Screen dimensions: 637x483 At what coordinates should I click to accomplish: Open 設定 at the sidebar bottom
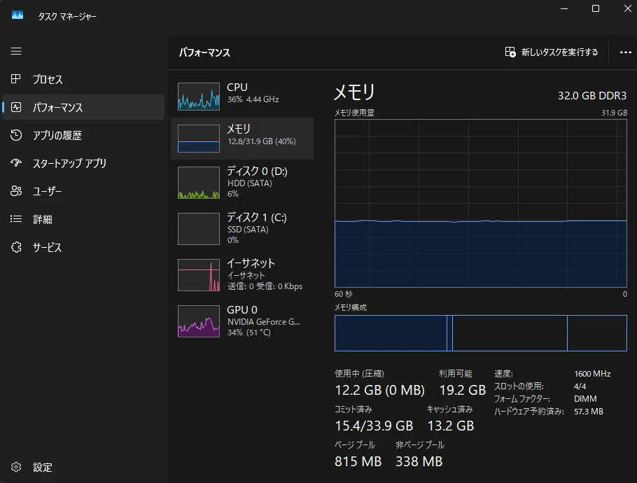pyautogui.click(x=83, y=467)
